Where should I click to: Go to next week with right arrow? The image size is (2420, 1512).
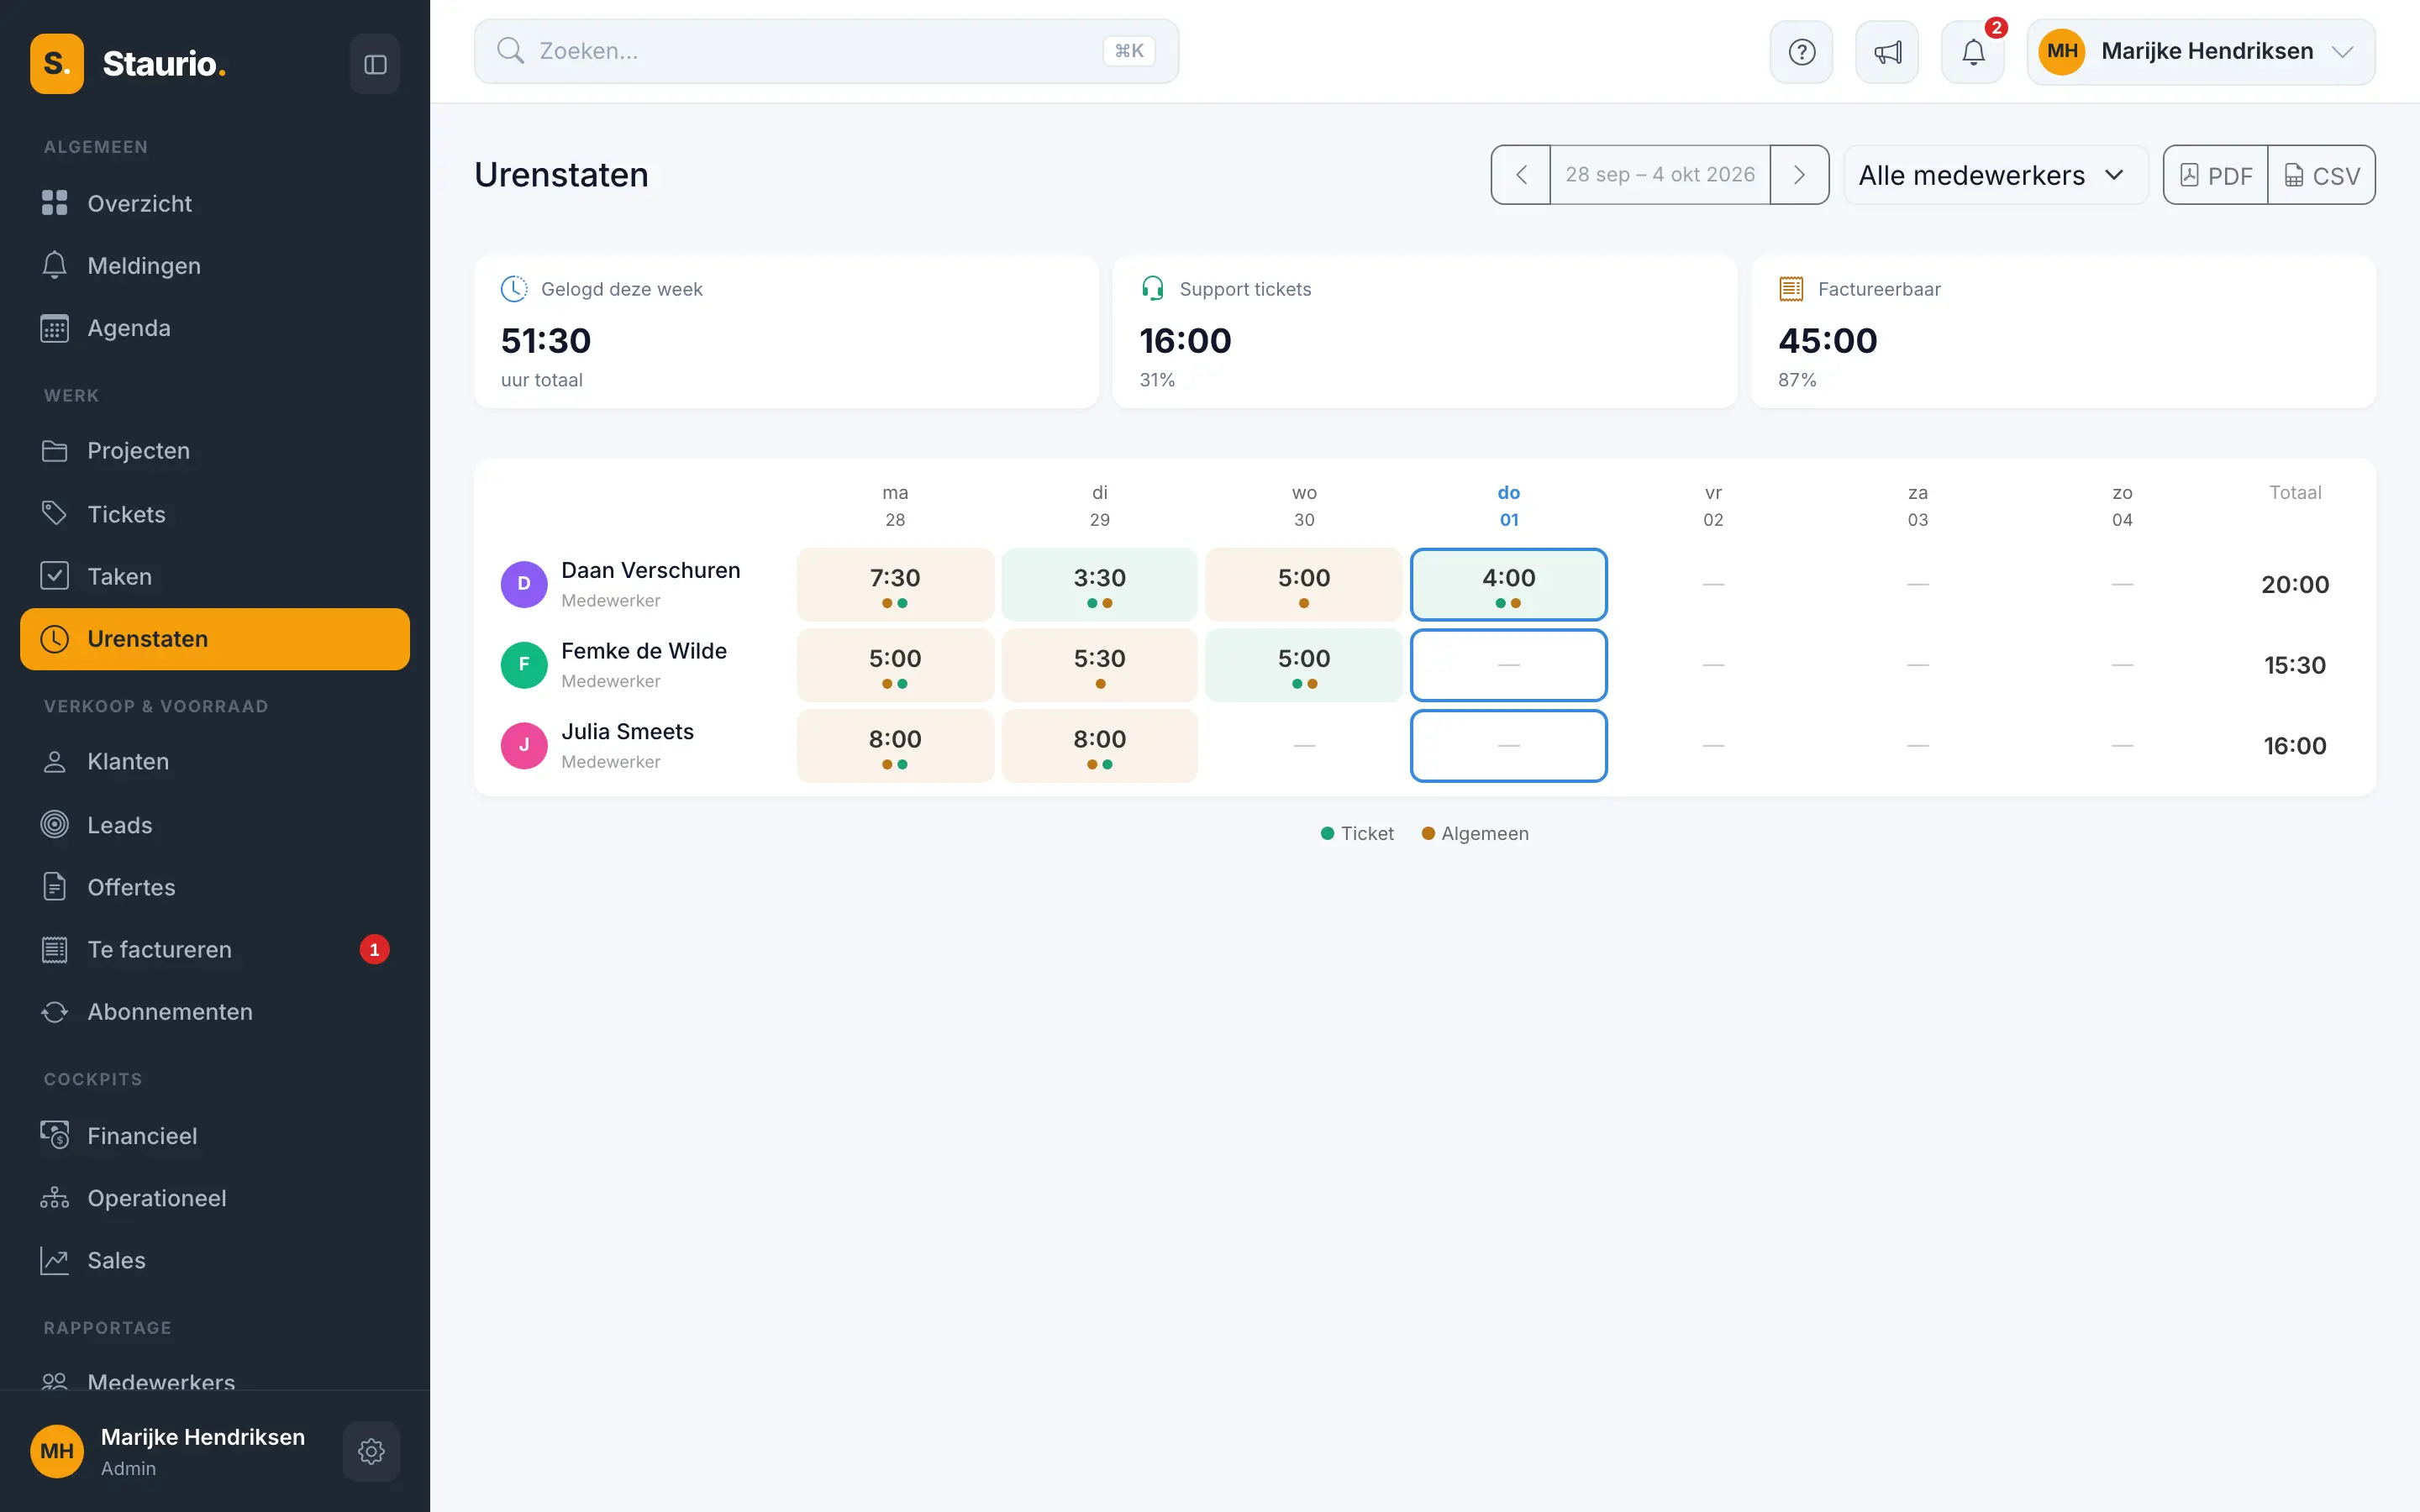pos(1799,175)
